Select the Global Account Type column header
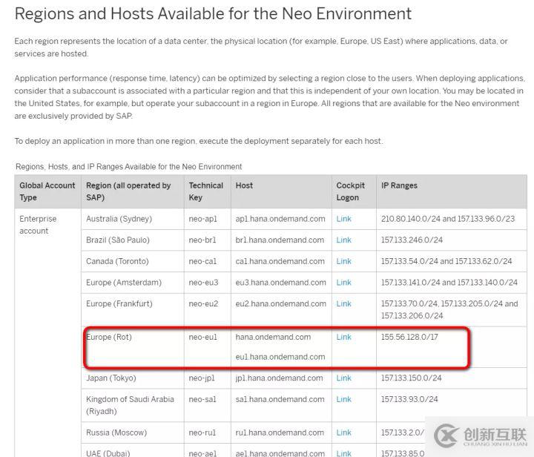The width and height of the screenshot is (534, 457). click(x=47, y=191)
